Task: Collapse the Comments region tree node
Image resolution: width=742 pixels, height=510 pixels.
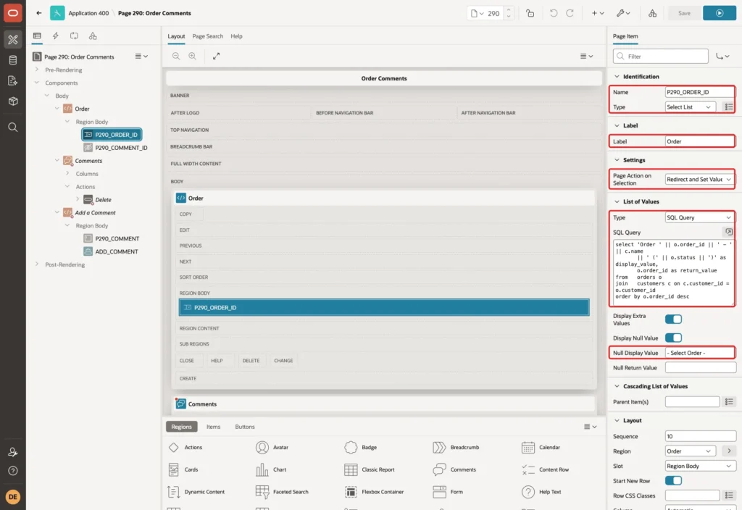Action: [57, 160]
